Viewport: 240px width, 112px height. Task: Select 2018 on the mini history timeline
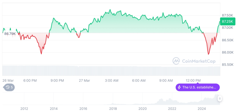click(113, 109)
